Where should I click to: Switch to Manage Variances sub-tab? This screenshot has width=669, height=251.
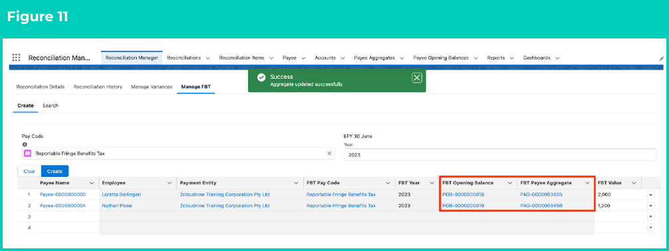[151, 87]
